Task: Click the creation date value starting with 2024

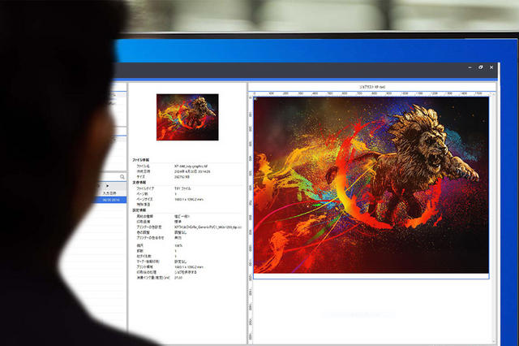Action: 192,171
